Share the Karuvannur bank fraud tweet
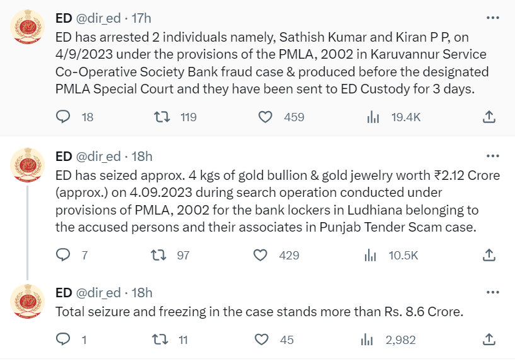This screenshot has height=361, width=515. [489, 117]
